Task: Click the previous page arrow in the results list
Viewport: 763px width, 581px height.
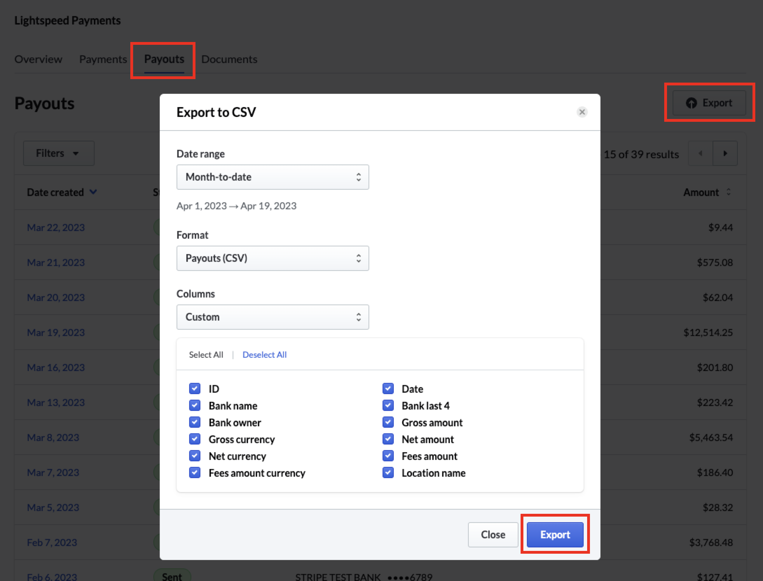Action: point(700,153)
